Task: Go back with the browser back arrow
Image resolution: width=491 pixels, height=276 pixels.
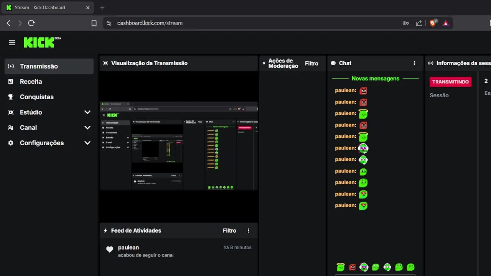Action: [x=8, y=23]
